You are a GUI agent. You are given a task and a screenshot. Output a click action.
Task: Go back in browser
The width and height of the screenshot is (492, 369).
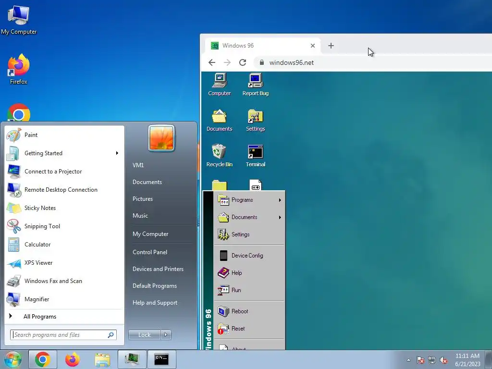coord(212,62)
